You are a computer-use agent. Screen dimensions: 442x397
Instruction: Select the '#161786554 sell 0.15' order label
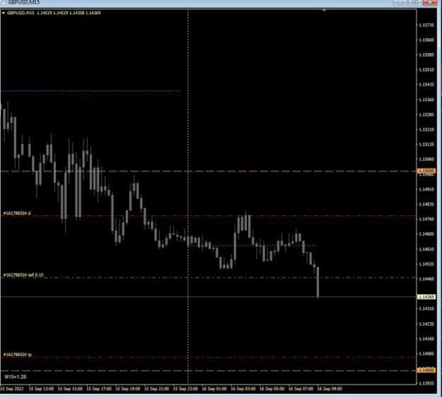click(23, 275)
